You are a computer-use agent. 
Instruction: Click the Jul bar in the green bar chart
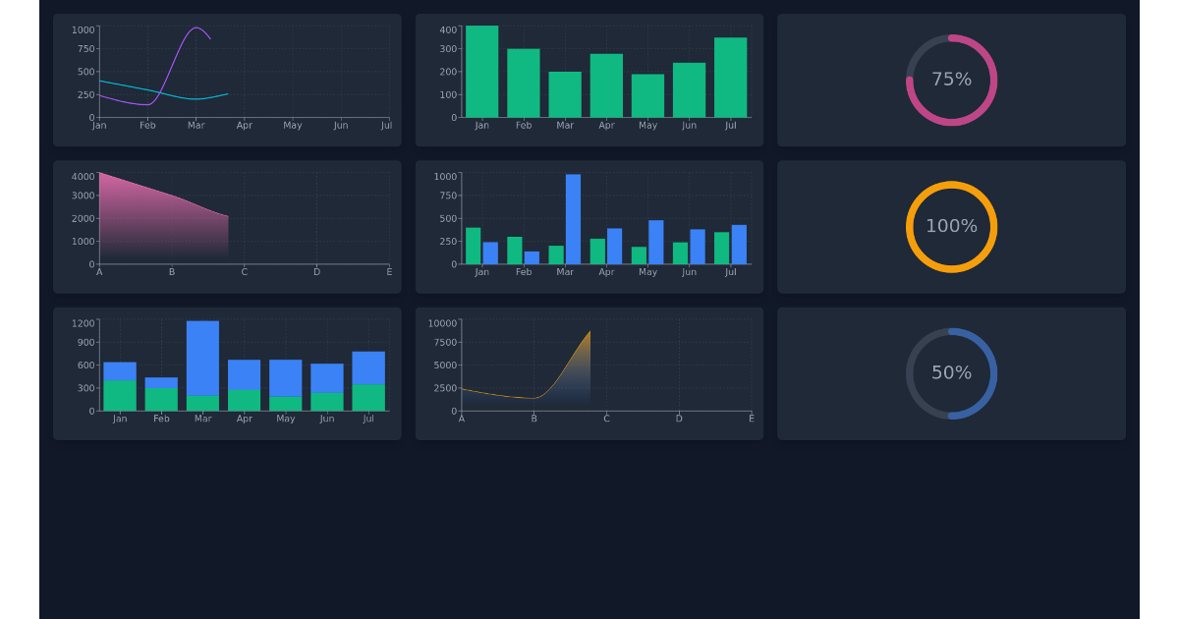[x=730, y=79]
